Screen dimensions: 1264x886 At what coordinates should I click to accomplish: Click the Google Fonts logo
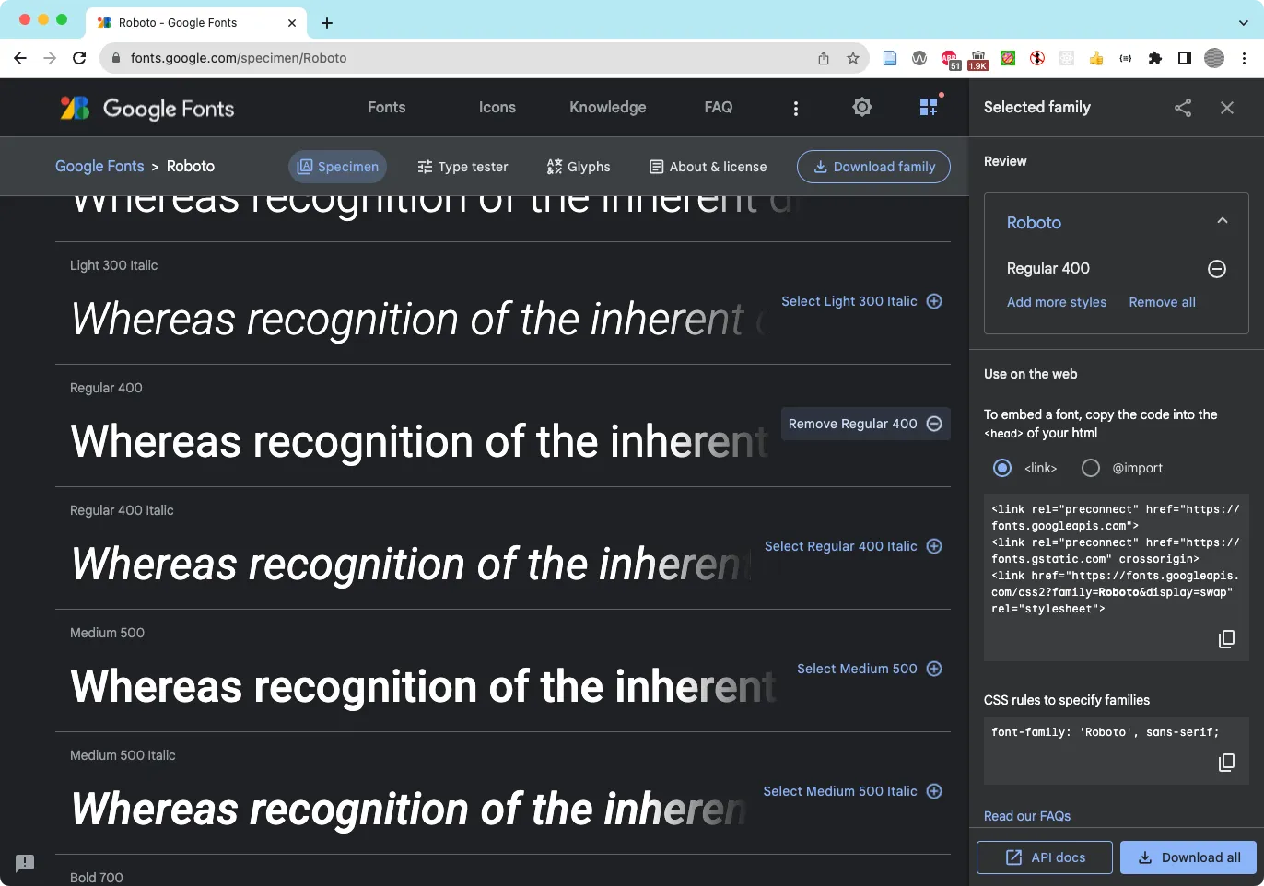(146, 108)
